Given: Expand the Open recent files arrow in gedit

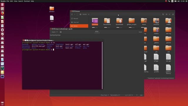Looking at the screenshot, I should coord(57,32).
